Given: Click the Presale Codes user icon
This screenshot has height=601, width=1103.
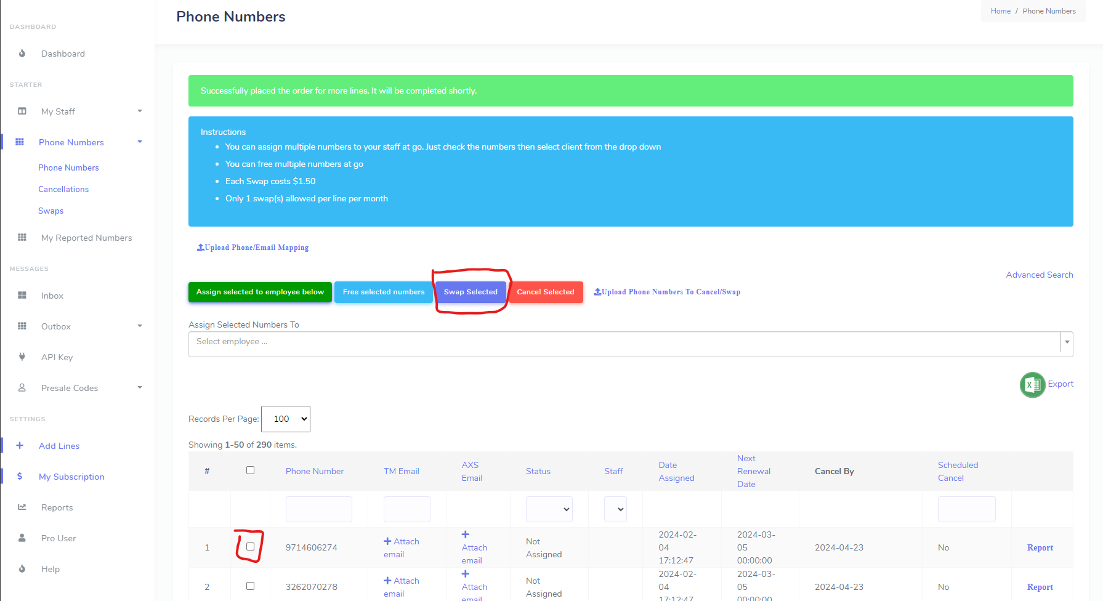Looking at the screenshot, I should pos(22,388).
